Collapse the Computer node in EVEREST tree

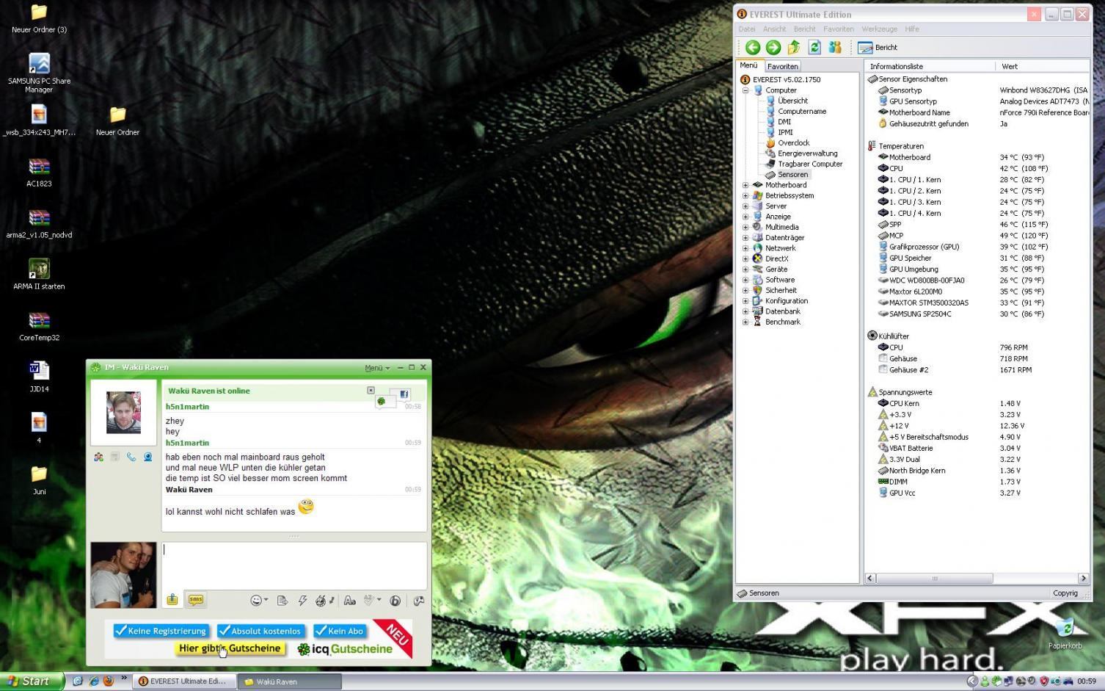point(745,90)
